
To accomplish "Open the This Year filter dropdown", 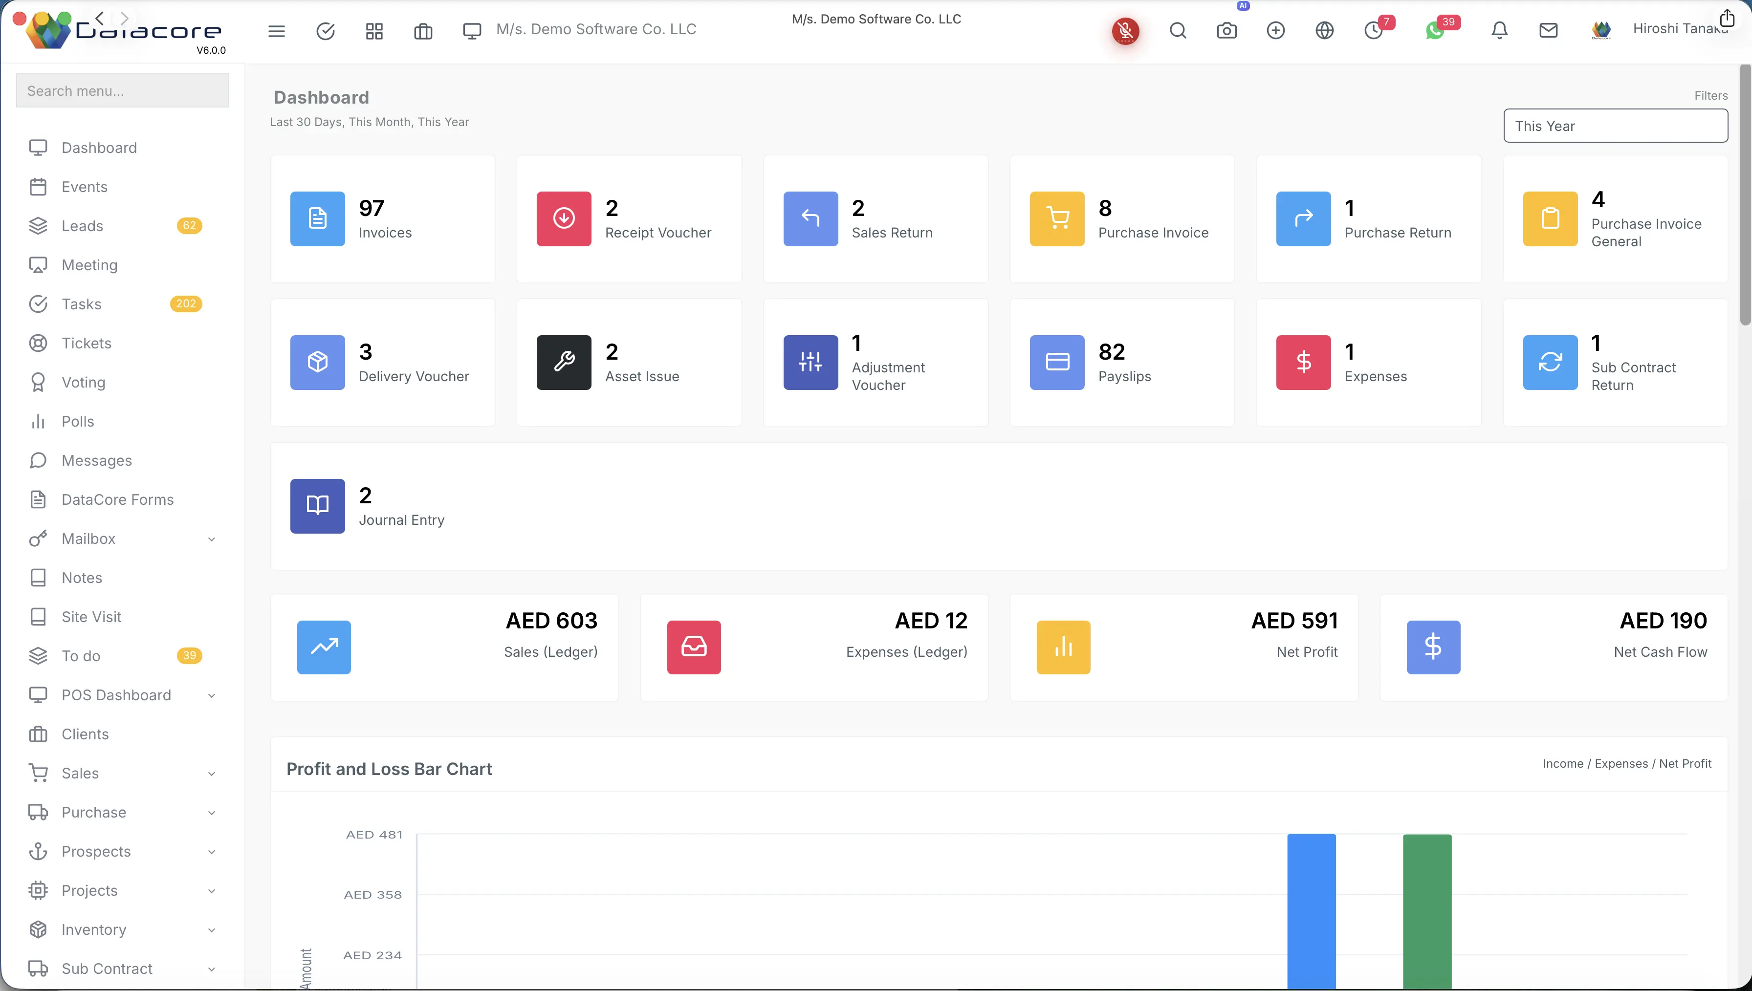I will (1615, 126).
